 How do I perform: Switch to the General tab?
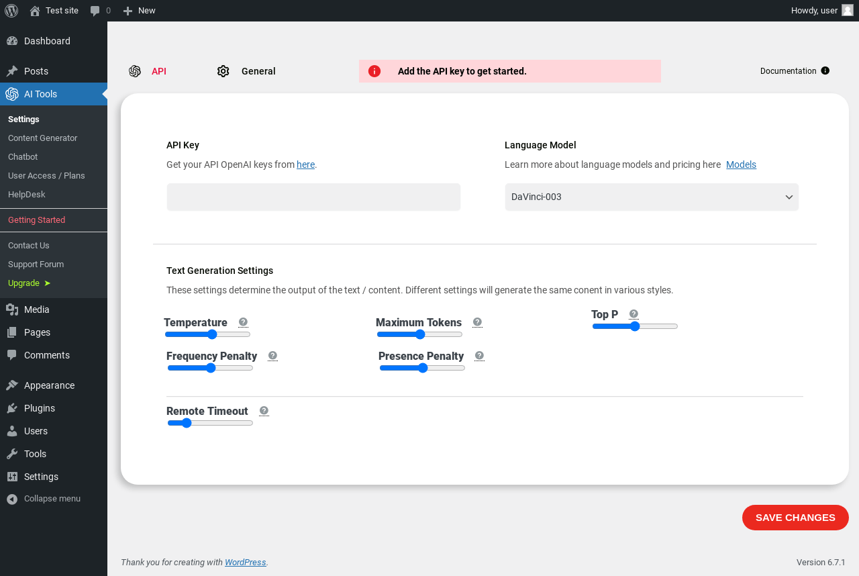coord(258,71)
